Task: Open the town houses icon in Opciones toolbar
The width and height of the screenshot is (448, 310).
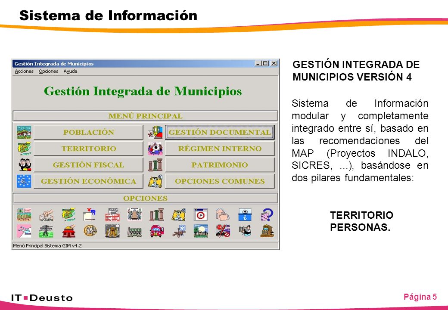Action: [24, 215]
